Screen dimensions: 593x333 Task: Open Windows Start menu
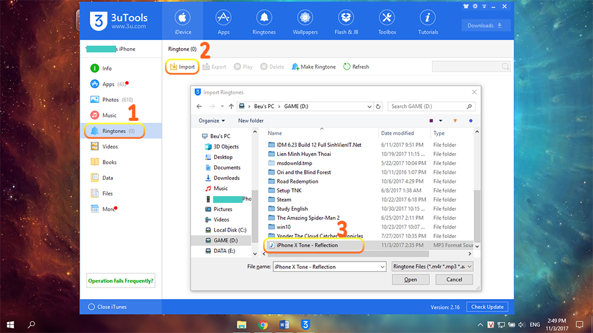(x=11, y=324)
